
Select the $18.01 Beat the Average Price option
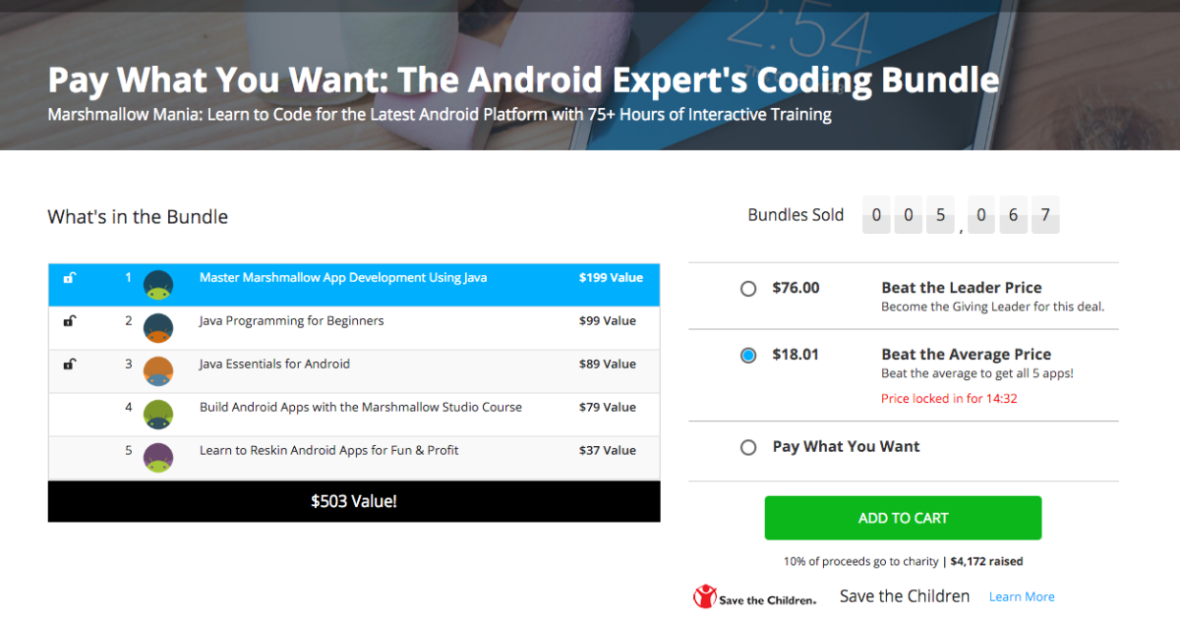point(748,356)
